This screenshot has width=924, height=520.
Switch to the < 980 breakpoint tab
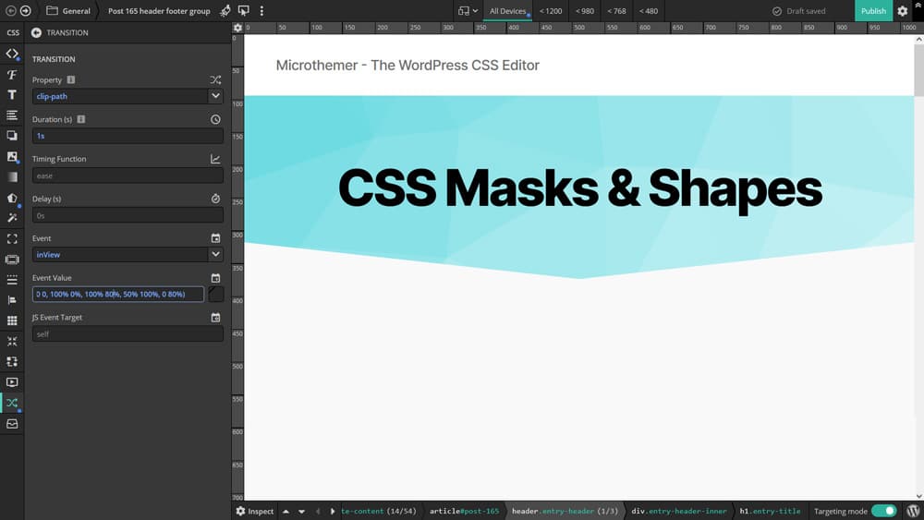[x=585, y=10]
